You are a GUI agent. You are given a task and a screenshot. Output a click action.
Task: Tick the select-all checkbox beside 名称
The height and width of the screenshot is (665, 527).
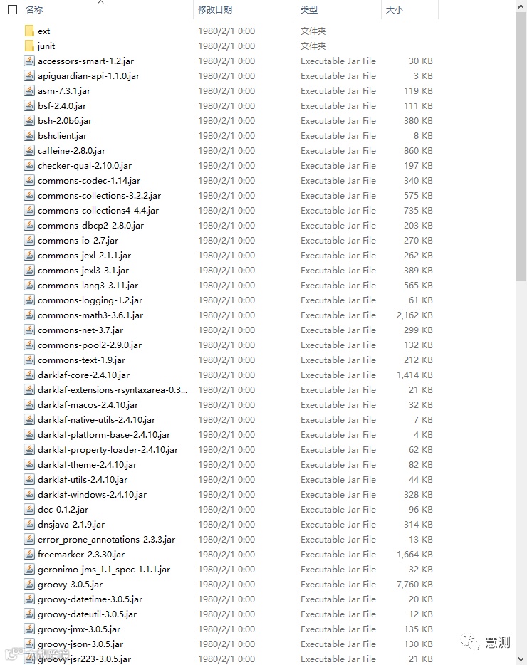(x=13, y=10)
